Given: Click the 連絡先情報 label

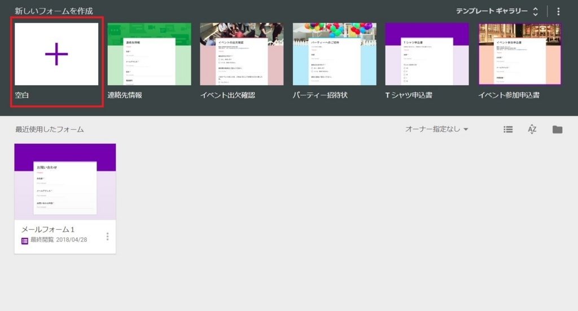Looking at the screenshot, I should [125, 95].
